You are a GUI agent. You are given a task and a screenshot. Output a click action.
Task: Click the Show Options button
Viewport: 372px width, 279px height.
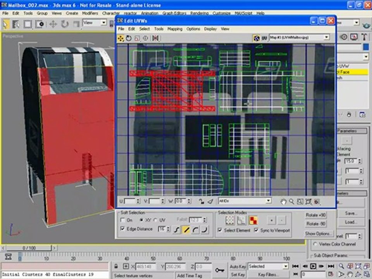click(318, 233)
